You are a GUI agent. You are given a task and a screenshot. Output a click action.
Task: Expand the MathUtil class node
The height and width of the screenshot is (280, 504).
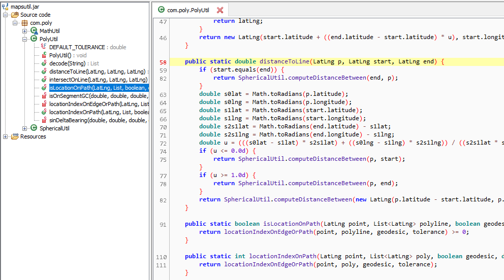point(24,31)
